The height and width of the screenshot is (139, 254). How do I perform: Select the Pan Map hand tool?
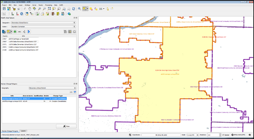tap(30, 9)
